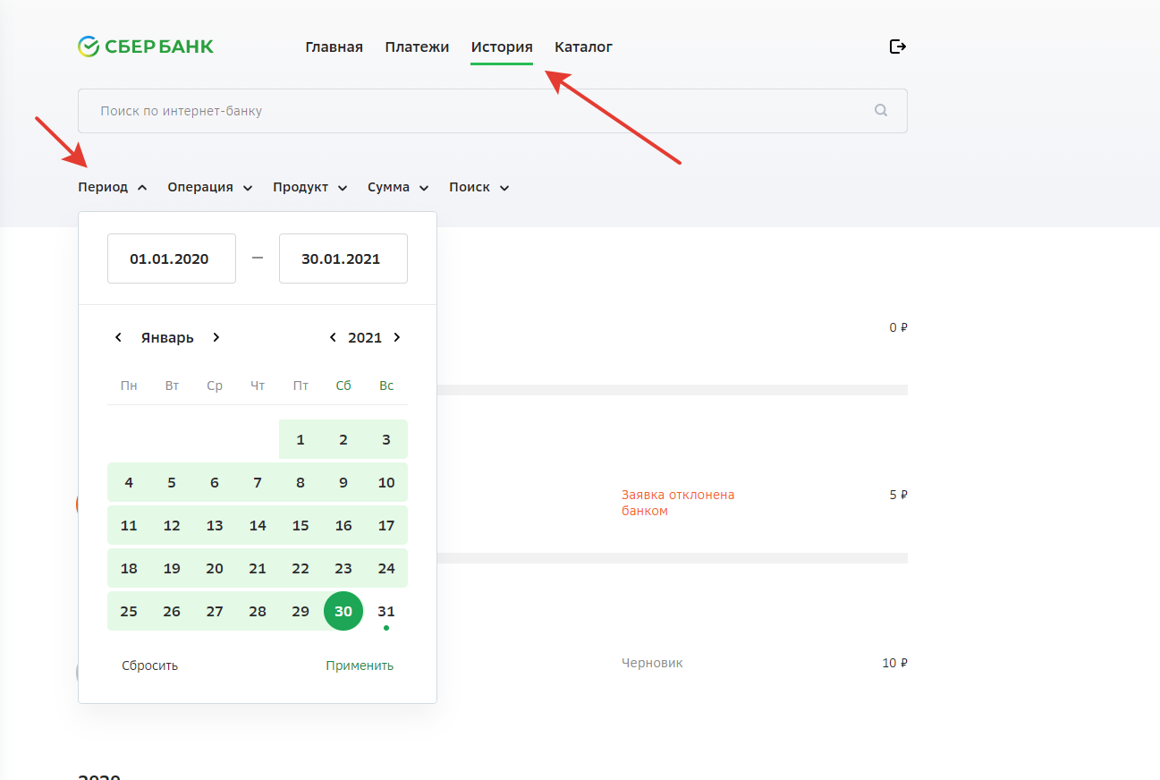Click the 10 ₽ amount
The width and height of the screenshot is (1160, 780).
click(894, 663)
